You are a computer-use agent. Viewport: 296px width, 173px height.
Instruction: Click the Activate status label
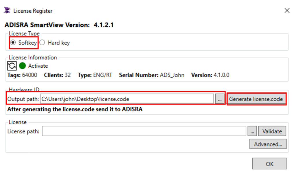38,66
